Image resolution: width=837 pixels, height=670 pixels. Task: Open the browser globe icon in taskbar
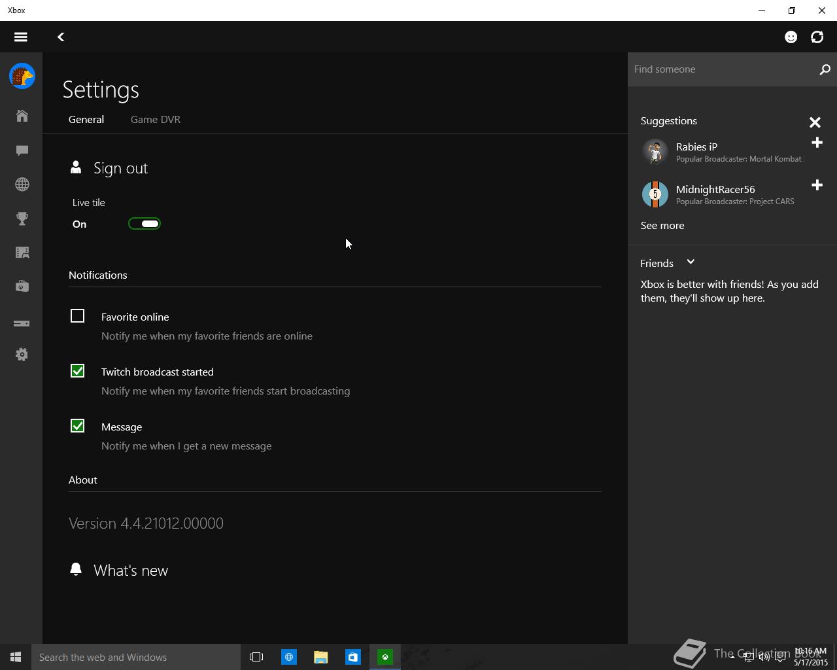(288, 657)
